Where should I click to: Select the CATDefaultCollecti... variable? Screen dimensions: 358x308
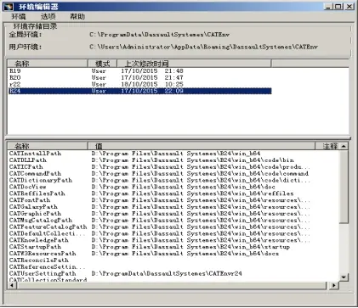point(47,233)
